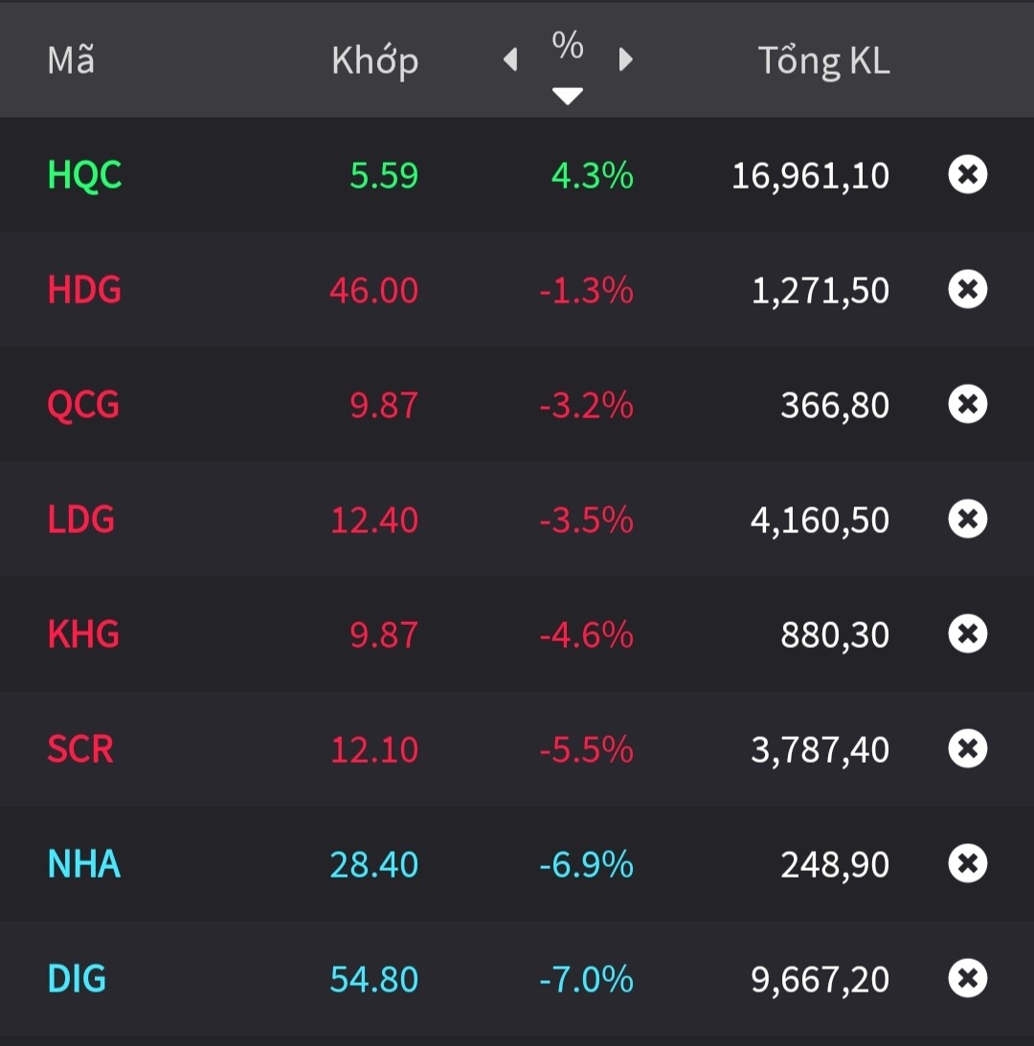Click LDG total volume 4,160,50

coord(820,520)
